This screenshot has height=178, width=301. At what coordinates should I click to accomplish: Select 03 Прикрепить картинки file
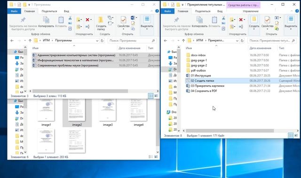coord(207,86)
